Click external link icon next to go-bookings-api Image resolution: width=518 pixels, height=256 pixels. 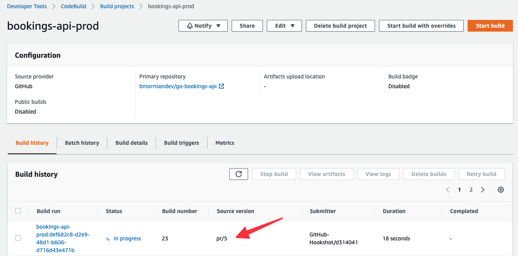[x=221, y=86]
